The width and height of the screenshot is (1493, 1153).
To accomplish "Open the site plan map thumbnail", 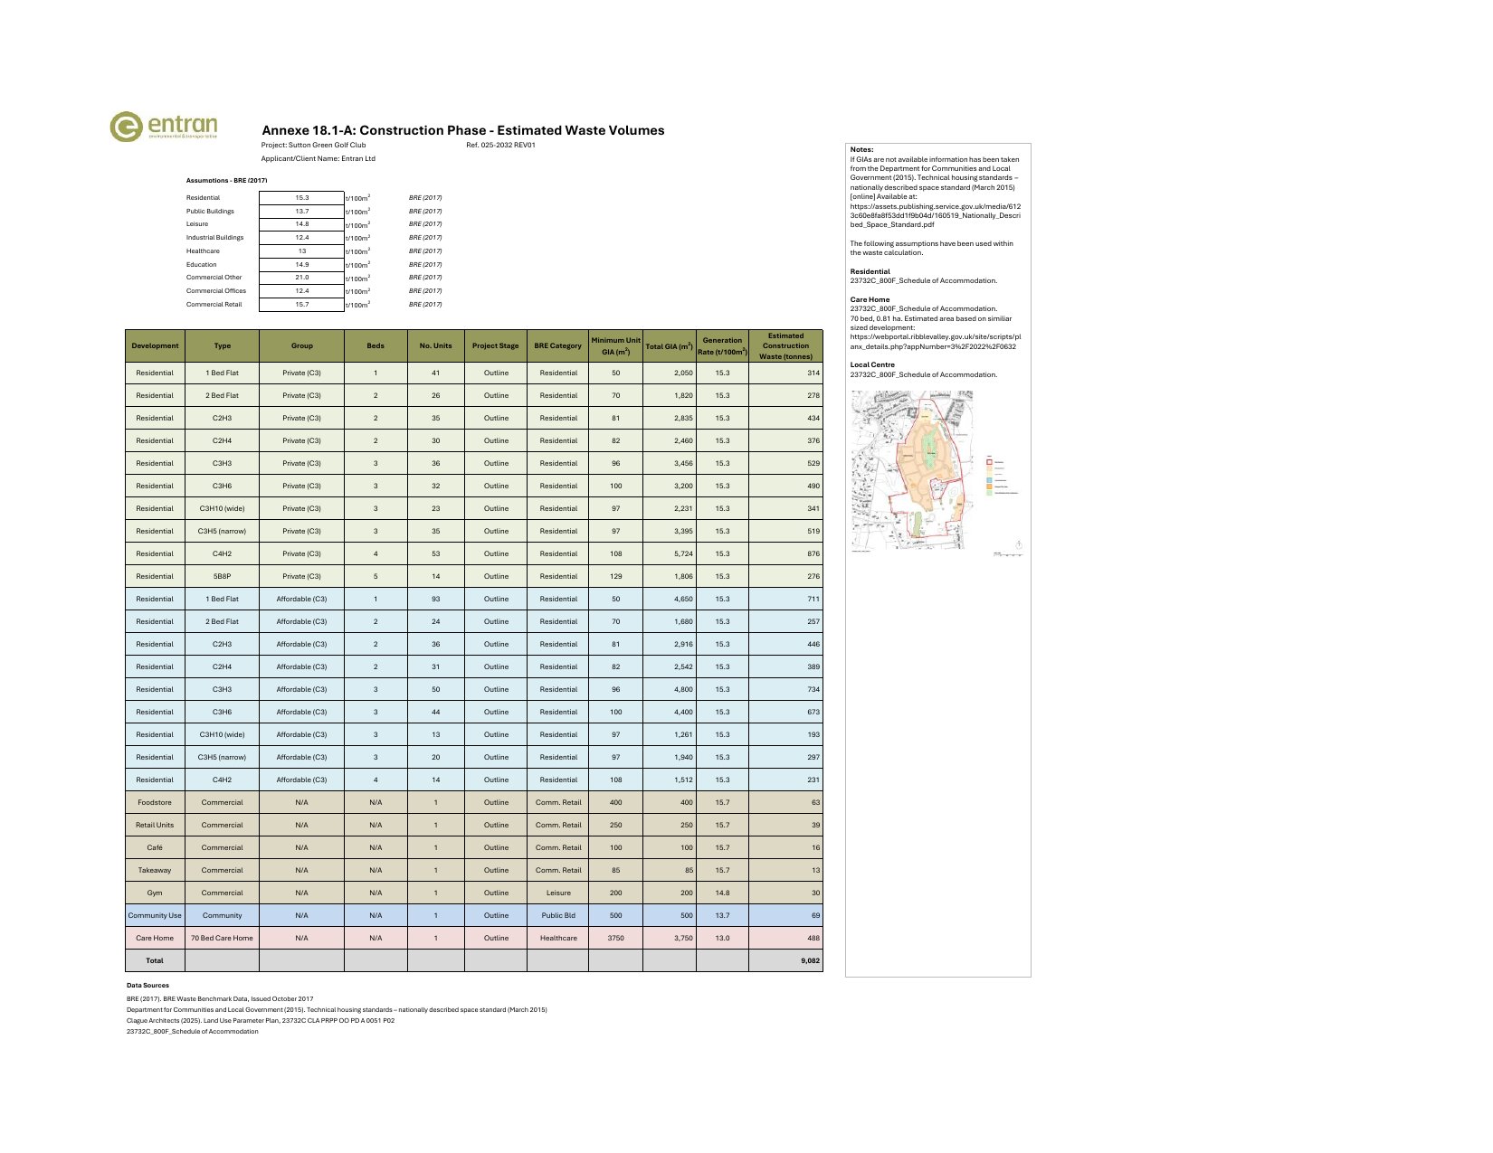I will (x=912, y=469).
